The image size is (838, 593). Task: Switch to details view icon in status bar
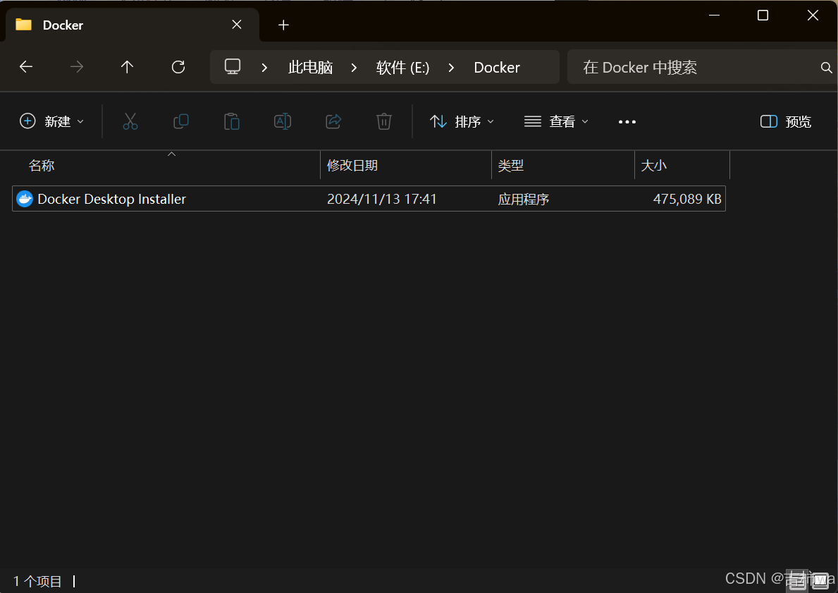(797, 580)
